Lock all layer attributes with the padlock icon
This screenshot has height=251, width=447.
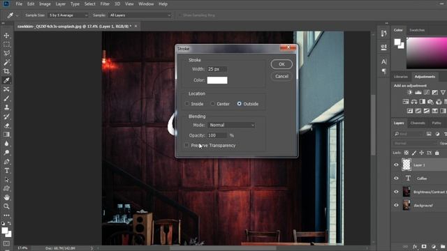click(437, 153)
